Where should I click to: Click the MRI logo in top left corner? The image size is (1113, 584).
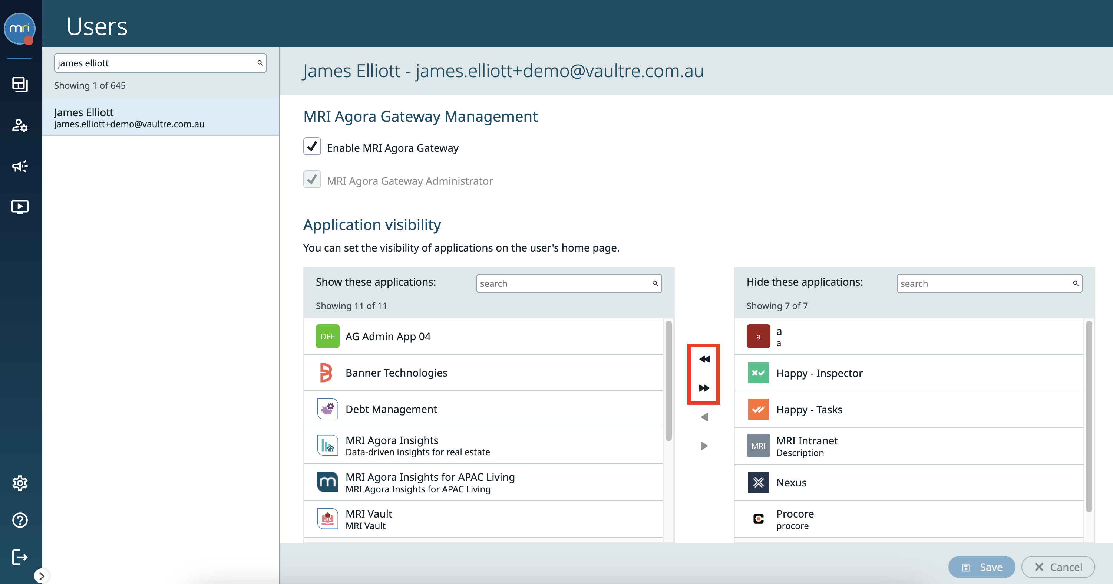point(19,29)
